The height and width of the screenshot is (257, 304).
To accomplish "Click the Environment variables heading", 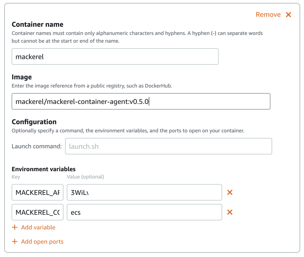I will (44, 169).
